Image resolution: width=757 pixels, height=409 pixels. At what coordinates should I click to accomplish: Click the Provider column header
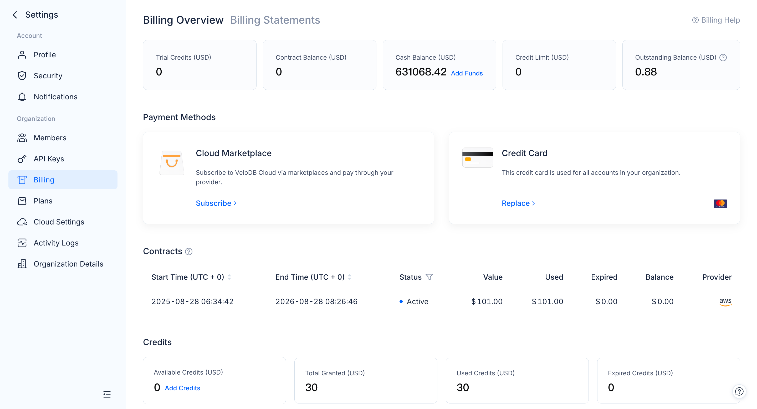pyautogui.click(x=717, y=277)
